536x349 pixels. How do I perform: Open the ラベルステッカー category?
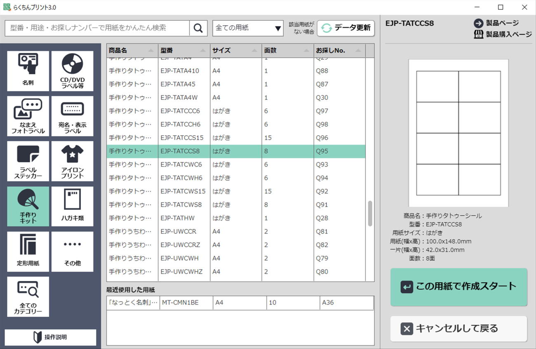(28, 161)
